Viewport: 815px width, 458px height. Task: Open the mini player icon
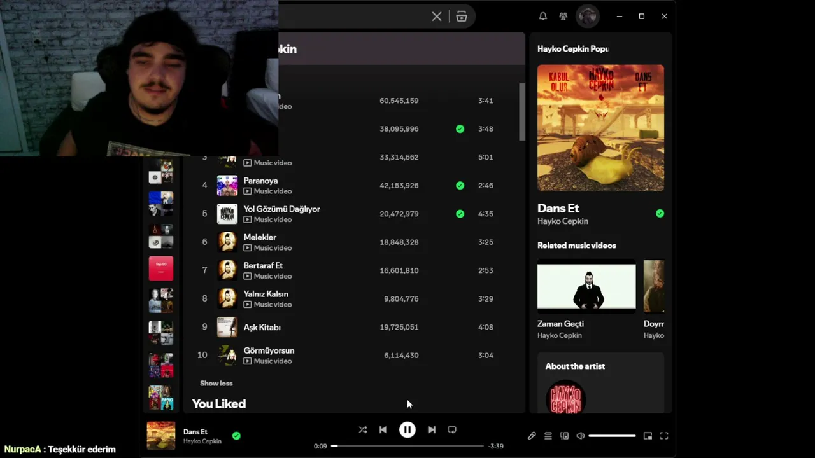[648, 436]
